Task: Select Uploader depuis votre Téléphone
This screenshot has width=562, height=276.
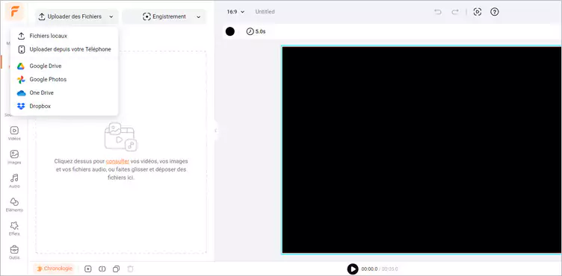Action: pyautogui.click(x=64, y=49)
